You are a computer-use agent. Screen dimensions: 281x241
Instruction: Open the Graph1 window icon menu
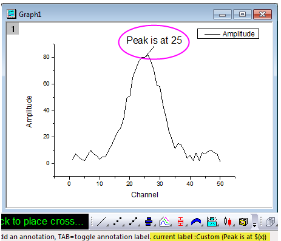[x=12, y=14]
